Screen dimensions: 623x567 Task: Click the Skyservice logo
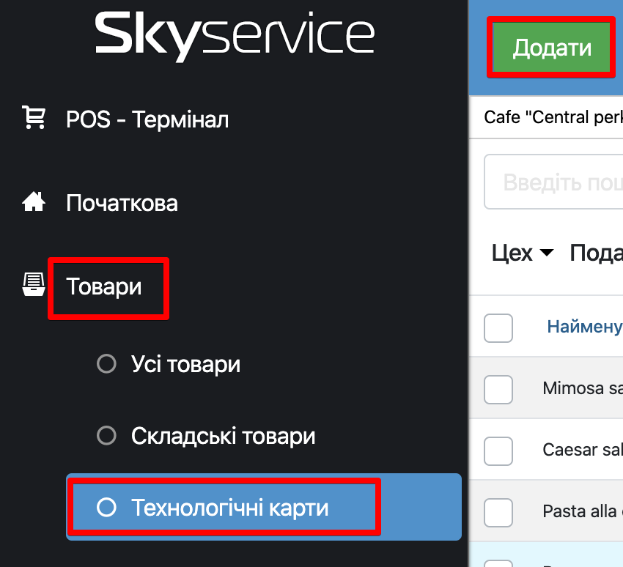[234, 37]
